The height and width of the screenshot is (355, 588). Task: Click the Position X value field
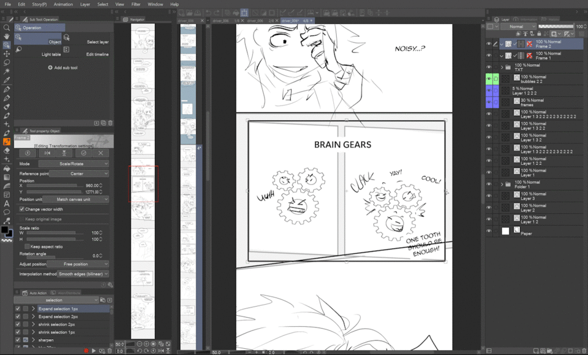(x=91, y=185)
